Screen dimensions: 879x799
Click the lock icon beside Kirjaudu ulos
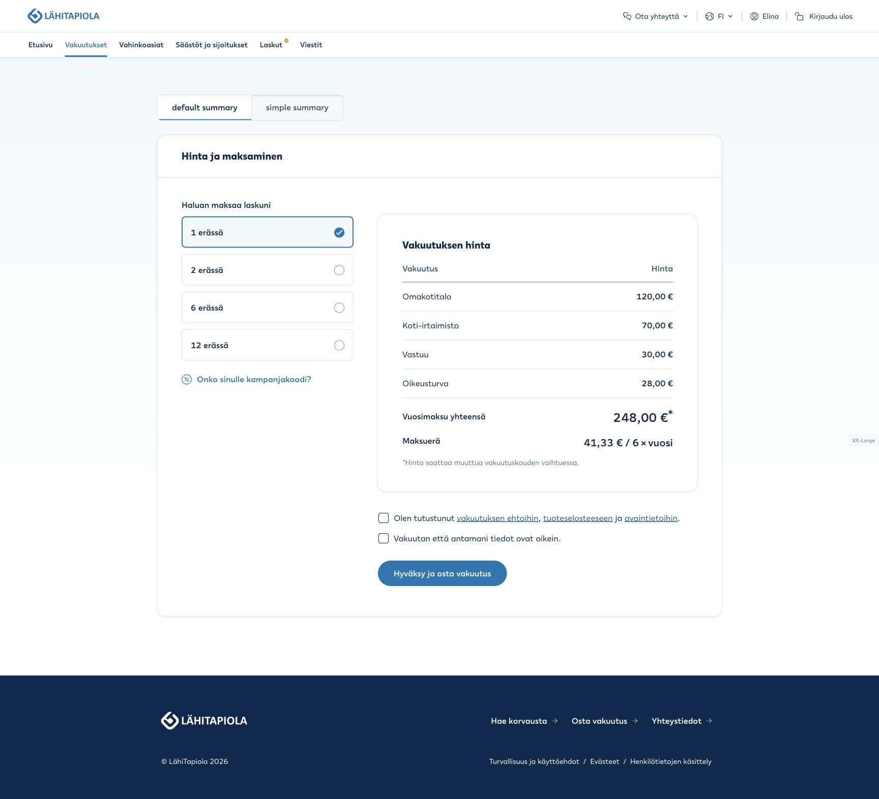click(799, 16)
